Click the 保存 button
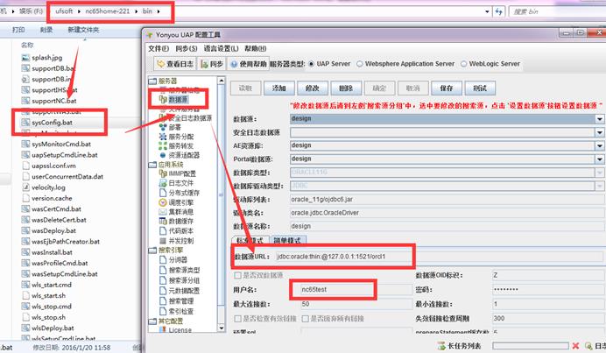The width and height of the screenshot is (606, 353). coord(447,88)
